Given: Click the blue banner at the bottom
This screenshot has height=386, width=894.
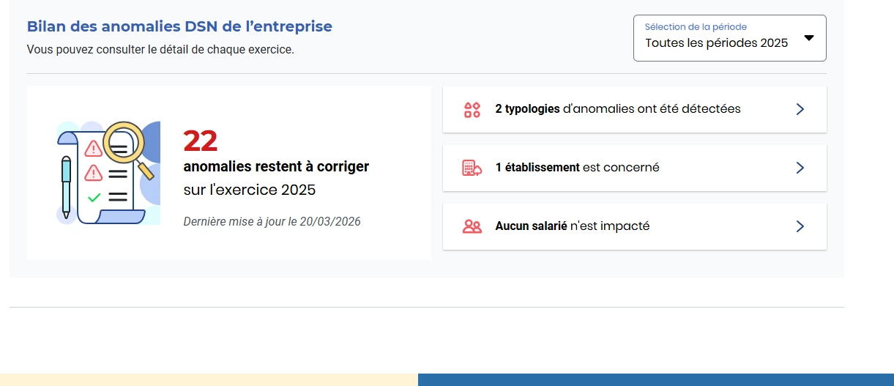Looking at the screenshot, I should click(655, 379).
